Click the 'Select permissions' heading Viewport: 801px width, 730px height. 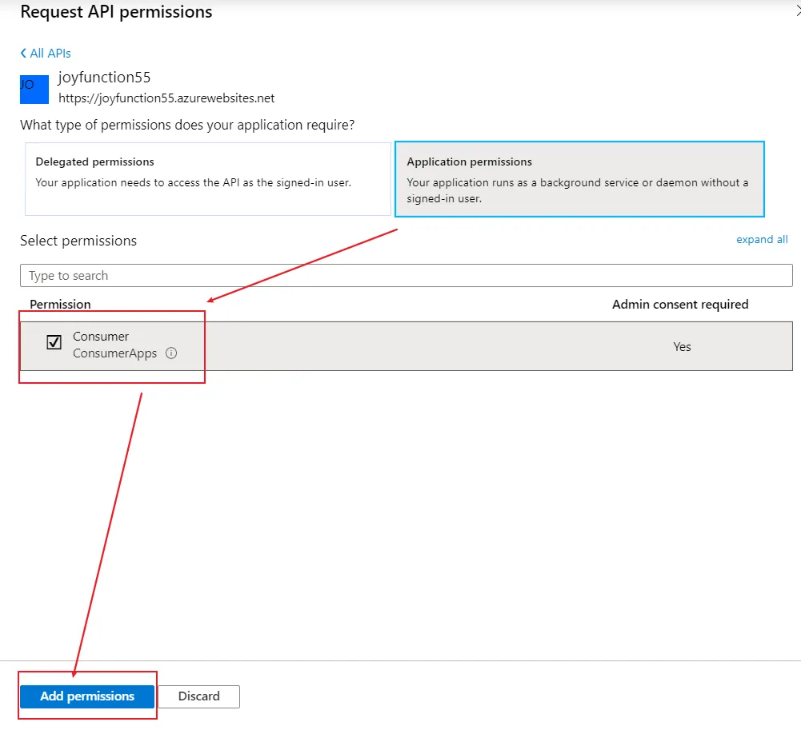pos(78,241)
